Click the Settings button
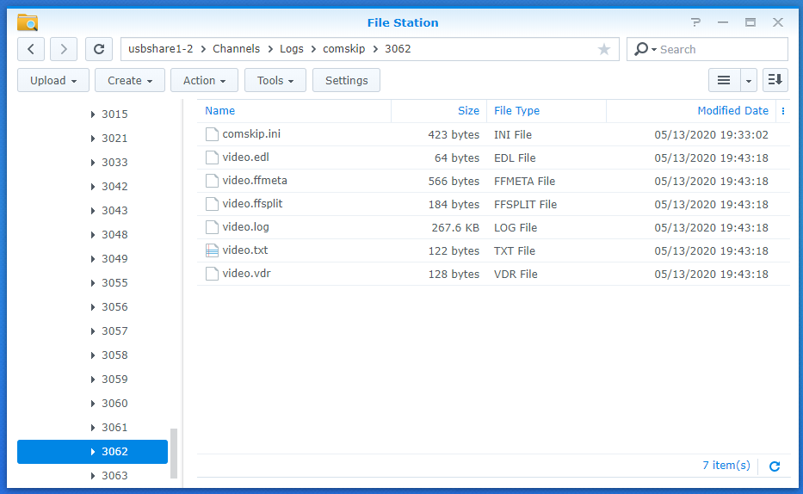The image size is (803, 494). coord(347,80)
